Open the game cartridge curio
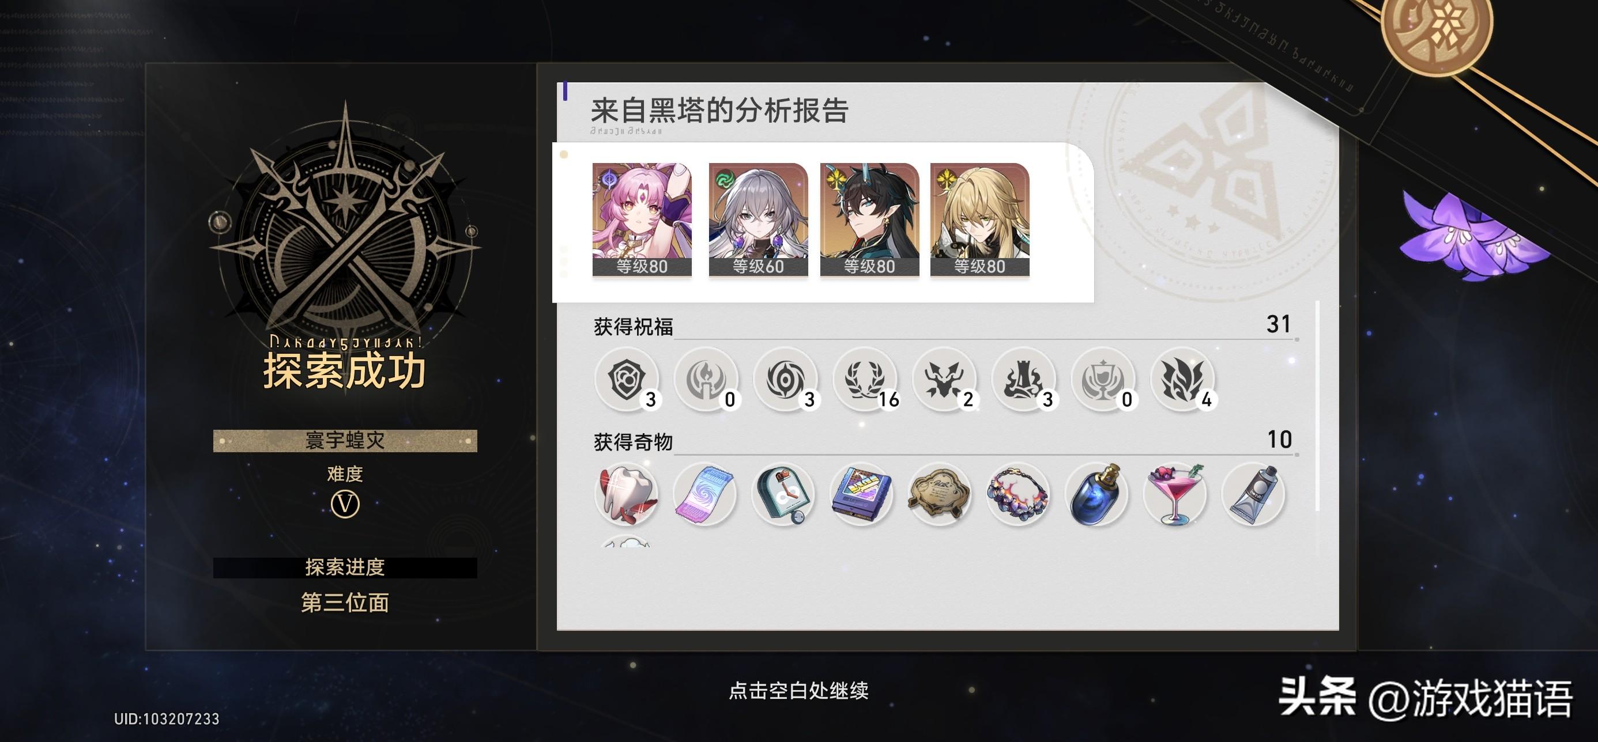This screenshot has height=742, width=1598. pos(861,494)
